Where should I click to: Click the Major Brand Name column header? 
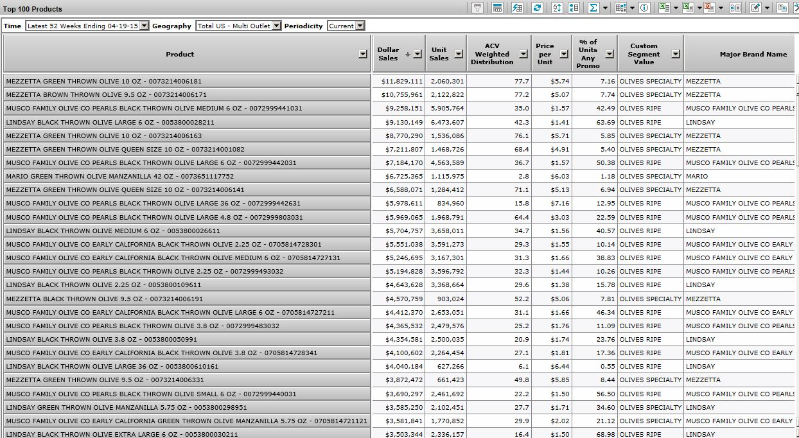tap(753, 54)
